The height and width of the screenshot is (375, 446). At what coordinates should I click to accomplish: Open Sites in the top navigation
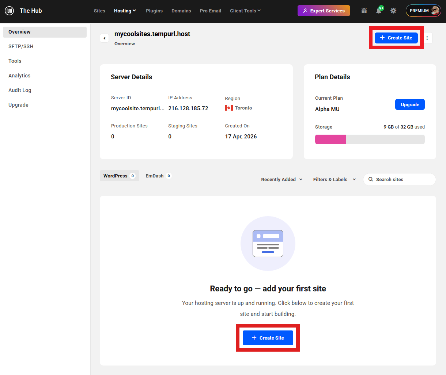click(99, 11)
